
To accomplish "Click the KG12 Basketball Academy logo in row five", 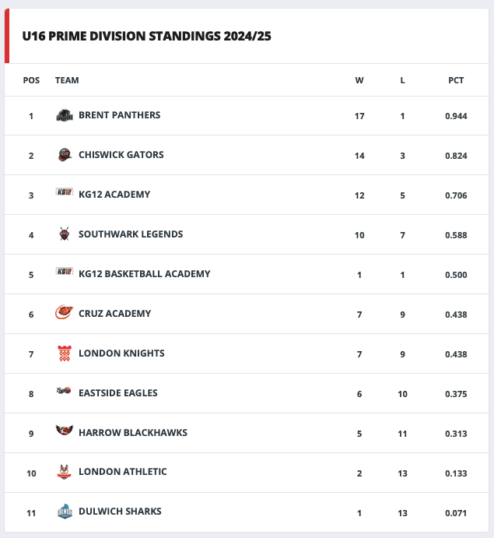I will click(x=65, y=271).
